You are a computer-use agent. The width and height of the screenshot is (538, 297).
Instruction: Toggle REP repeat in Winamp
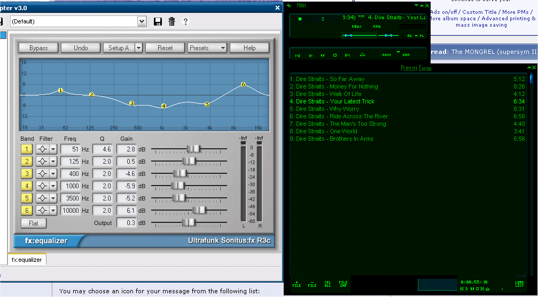pos(406,55)
